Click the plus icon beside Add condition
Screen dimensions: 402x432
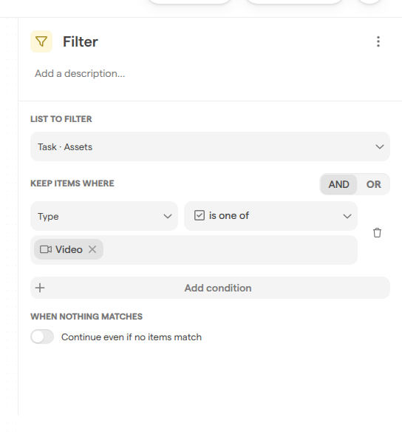(x=40, y=288)
